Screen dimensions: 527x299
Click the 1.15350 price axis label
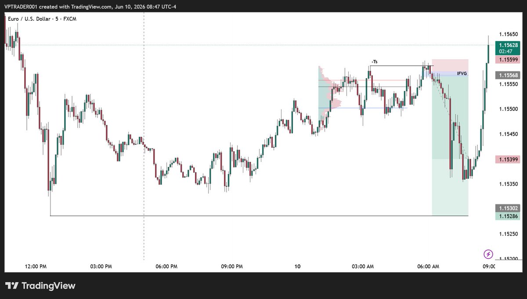click(x=509, y=184)
